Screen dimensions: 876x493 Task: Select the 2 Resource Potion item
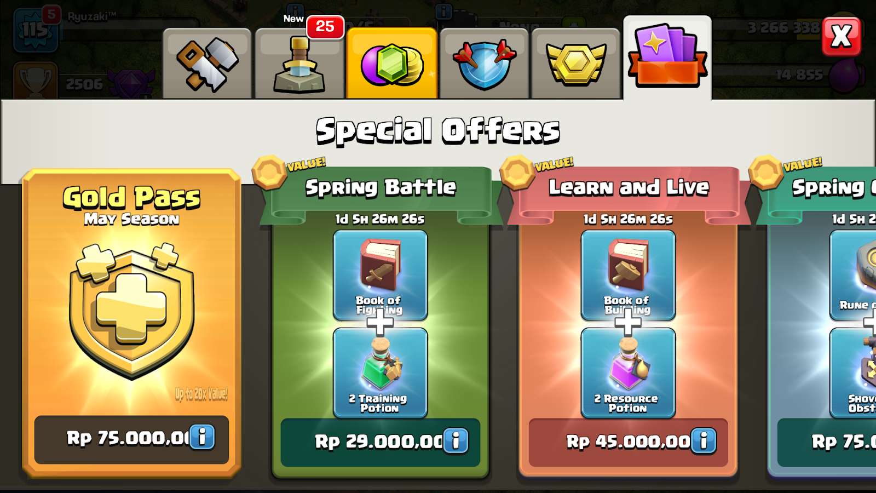pyautogui.click(x=628, y=374)
